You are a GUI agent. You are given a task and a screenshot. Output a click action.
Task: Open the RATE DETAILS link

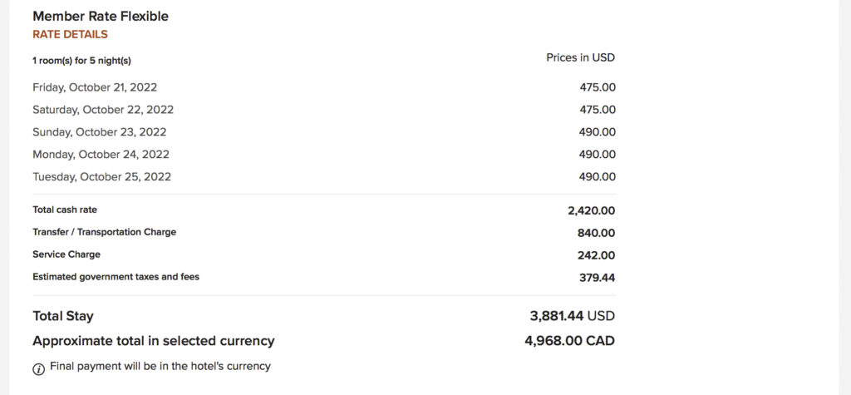70,35
